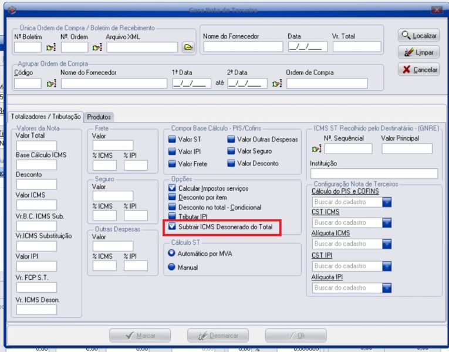Open Alíquota ICMS dropdown
The image size is (449, 352).
tap(387, 244)
